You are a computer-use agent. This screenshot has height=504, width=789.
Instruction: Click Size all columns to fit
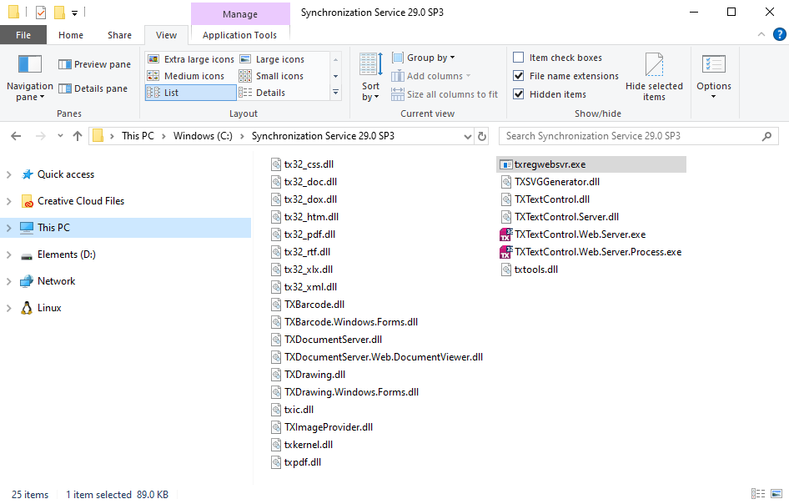445,94
